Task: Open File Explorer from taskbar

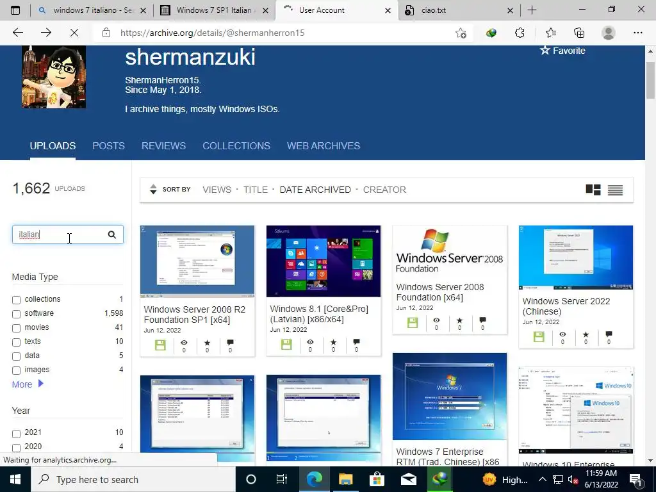Action: coord(345,479)
